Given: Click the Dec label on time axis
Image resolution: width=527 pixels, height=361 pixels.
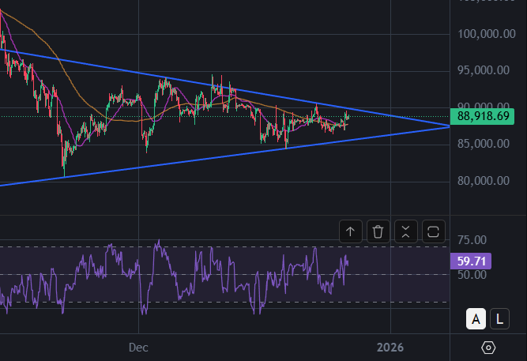Looking at the screenshot, I should tap(138, 348).
